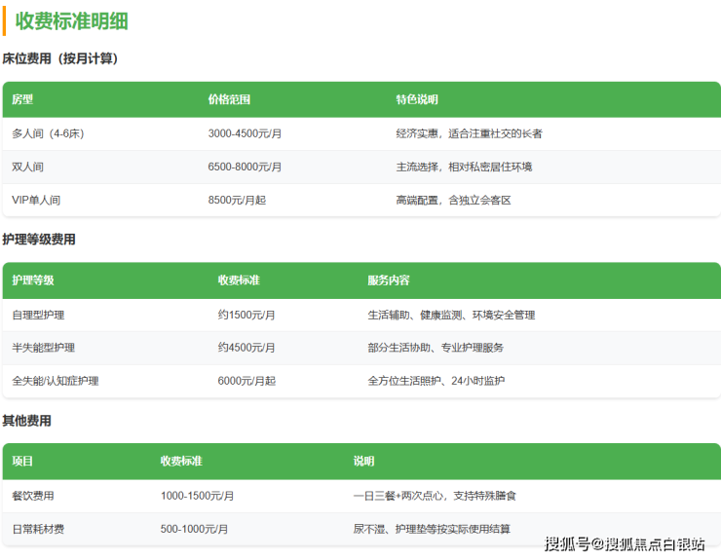This screenshot has height=560, width=721.
Task: Click the "房型" column header
Action: point(22,99)
